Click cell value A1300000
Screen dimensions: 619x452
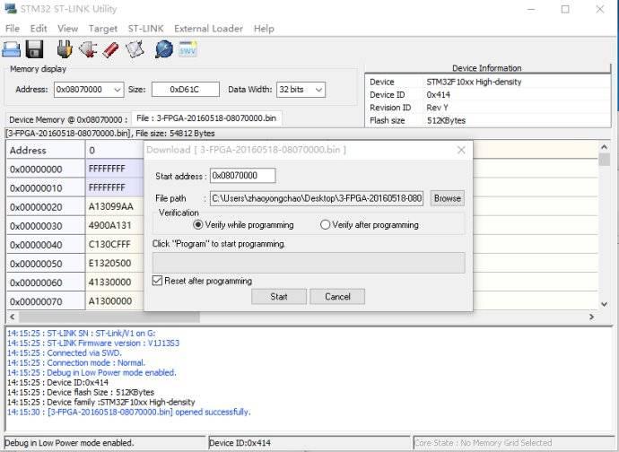[110, 301]
